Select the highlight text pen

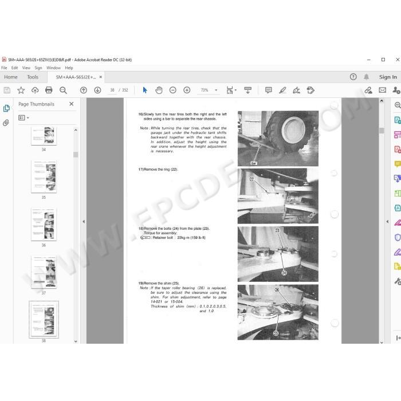point(282,91)
